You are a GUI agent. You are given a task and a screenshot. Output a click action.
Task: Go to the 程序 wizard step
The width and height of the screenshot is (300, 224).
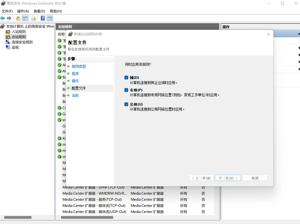coord(75,74)
